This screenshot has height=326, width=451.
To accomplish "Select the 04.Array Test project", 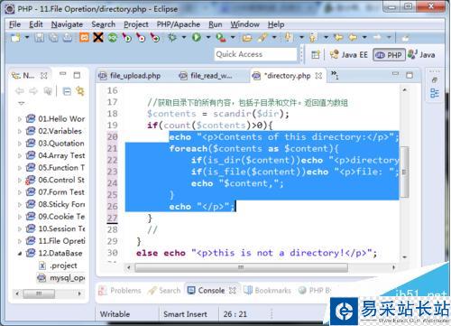I will pyautogui.click(x=55, y=155).
